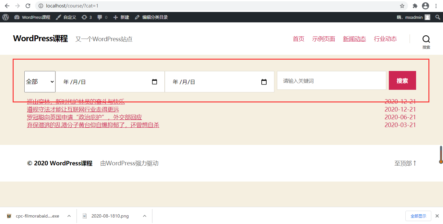Click the 2020-03-21 date text
Viewport: 443px width, 224px height.
(x=400, y=125)
